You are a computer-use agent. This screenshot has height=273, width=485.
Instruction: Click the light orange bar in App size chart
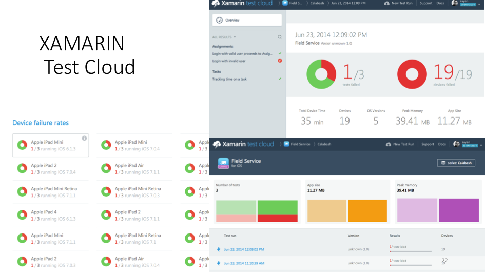[326, 210]
